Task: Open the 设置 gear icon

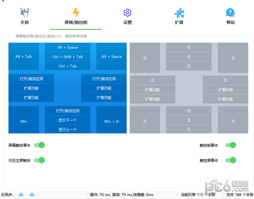Action: 127,13
